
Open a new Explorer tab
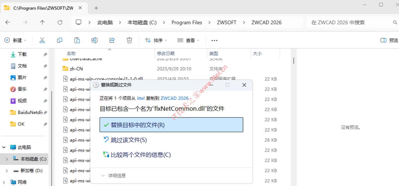(96, 8)
